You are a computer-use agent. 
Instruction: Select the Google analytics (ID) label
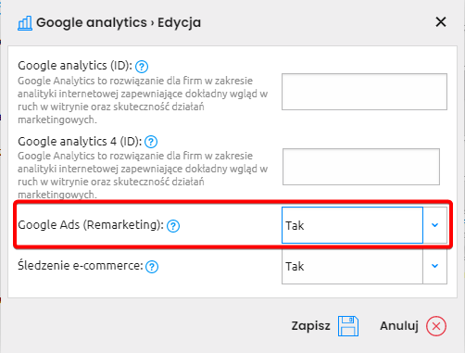[x=75, y=66]
